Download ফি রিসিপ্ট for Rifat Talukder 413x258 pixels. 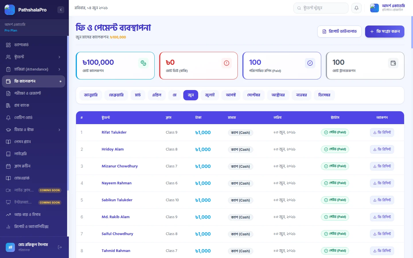pos(382,132)
